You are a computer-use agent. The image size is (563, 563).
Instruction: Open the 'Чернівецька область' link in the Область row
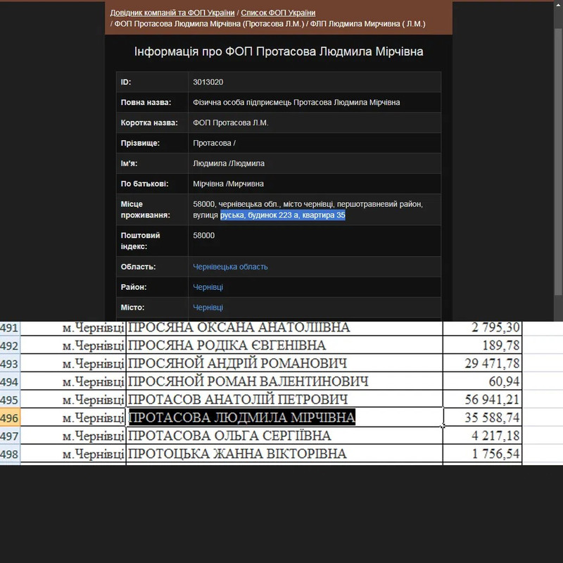(x=230, y=267)
